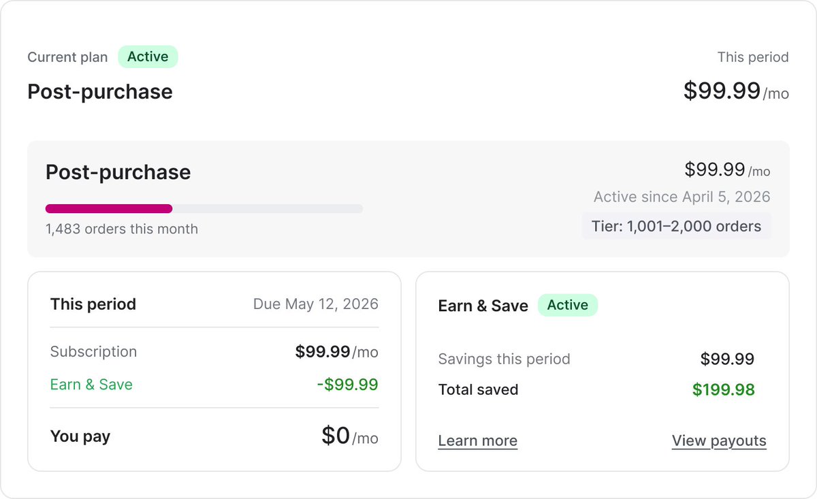Screen dimensions: 817x499
Task: Click the Subscription line item label
Action: tap(93, 352)
